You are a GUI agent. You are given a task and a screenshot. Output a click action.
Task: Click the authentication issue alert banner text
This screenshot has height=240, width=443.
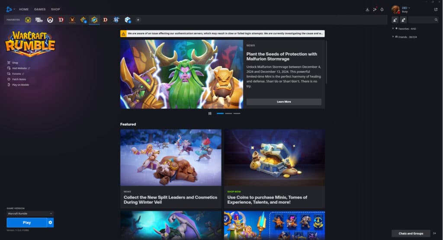click(x=225, y=34)
